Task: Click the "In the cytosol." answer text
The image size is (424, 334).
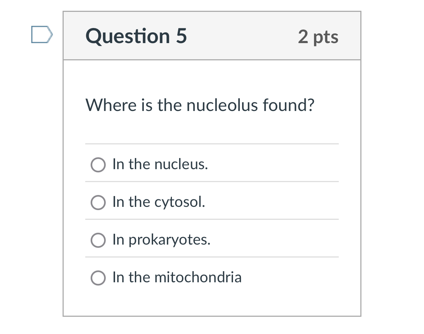Action: [x=159, y=202]
